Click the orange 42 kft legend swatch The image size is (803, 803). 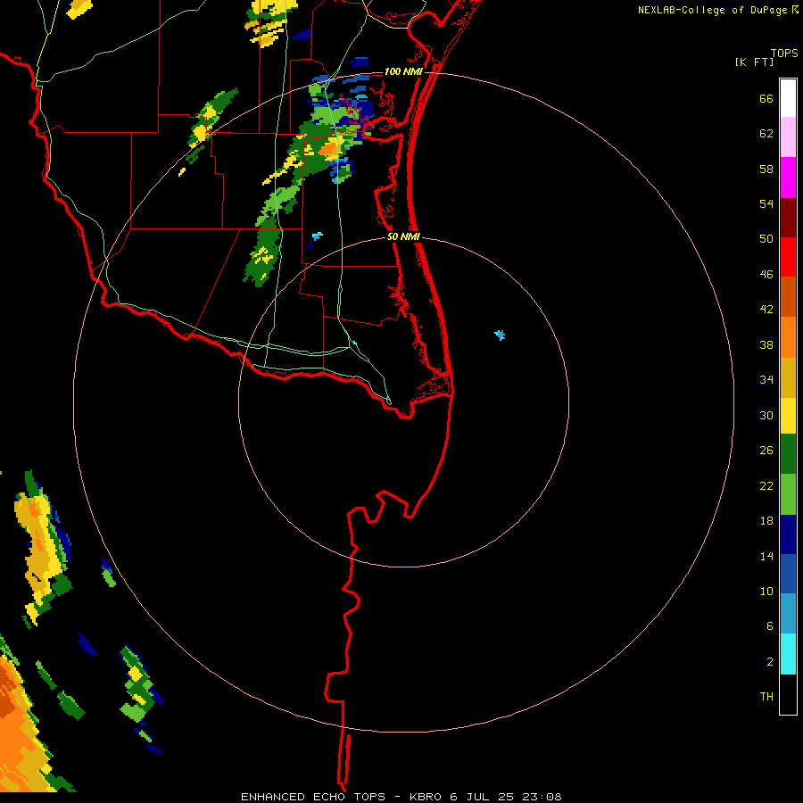tap(788, 337)
